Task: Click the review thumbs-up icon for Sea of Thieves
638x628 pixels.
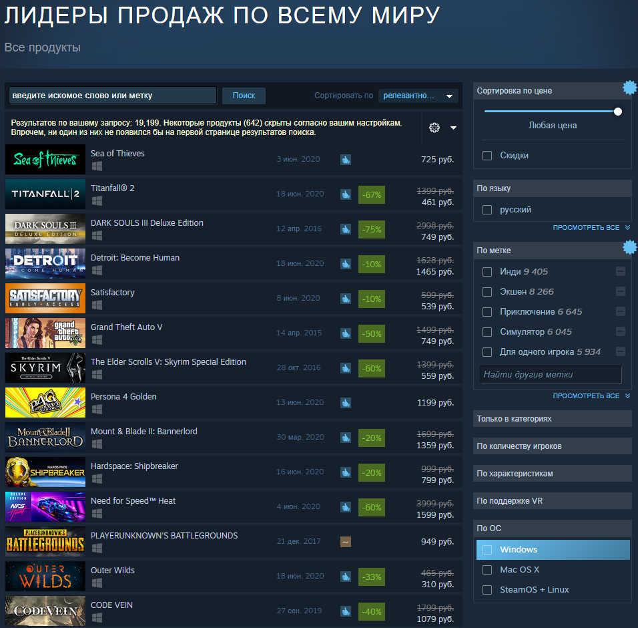Action: [x=346, y=159]
